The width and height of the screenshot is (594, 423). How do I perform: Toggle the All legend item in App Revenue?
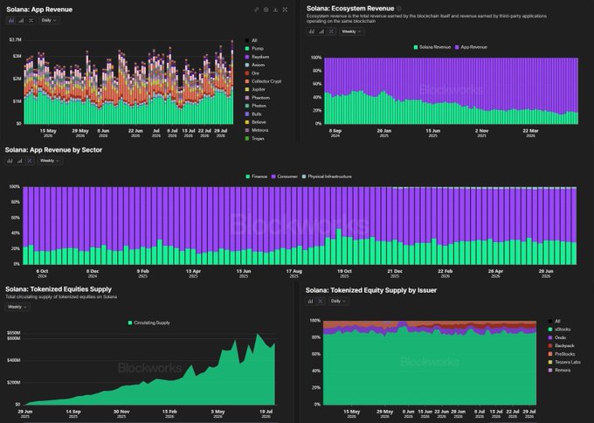tap(252, 40)
